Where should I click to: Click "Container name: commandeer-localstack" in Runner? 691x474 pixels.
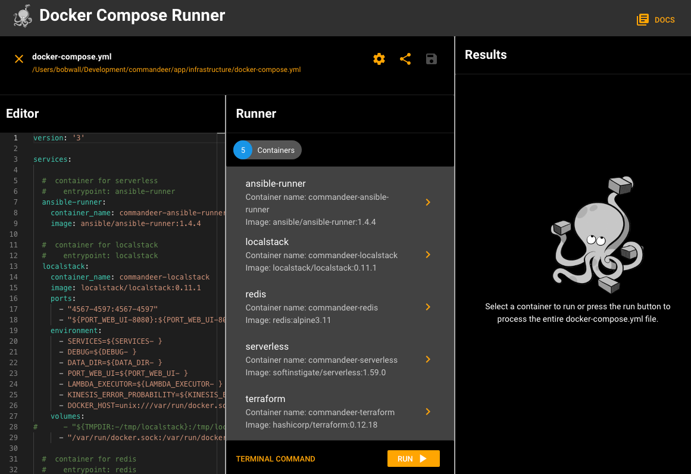(x=321, y=256)
